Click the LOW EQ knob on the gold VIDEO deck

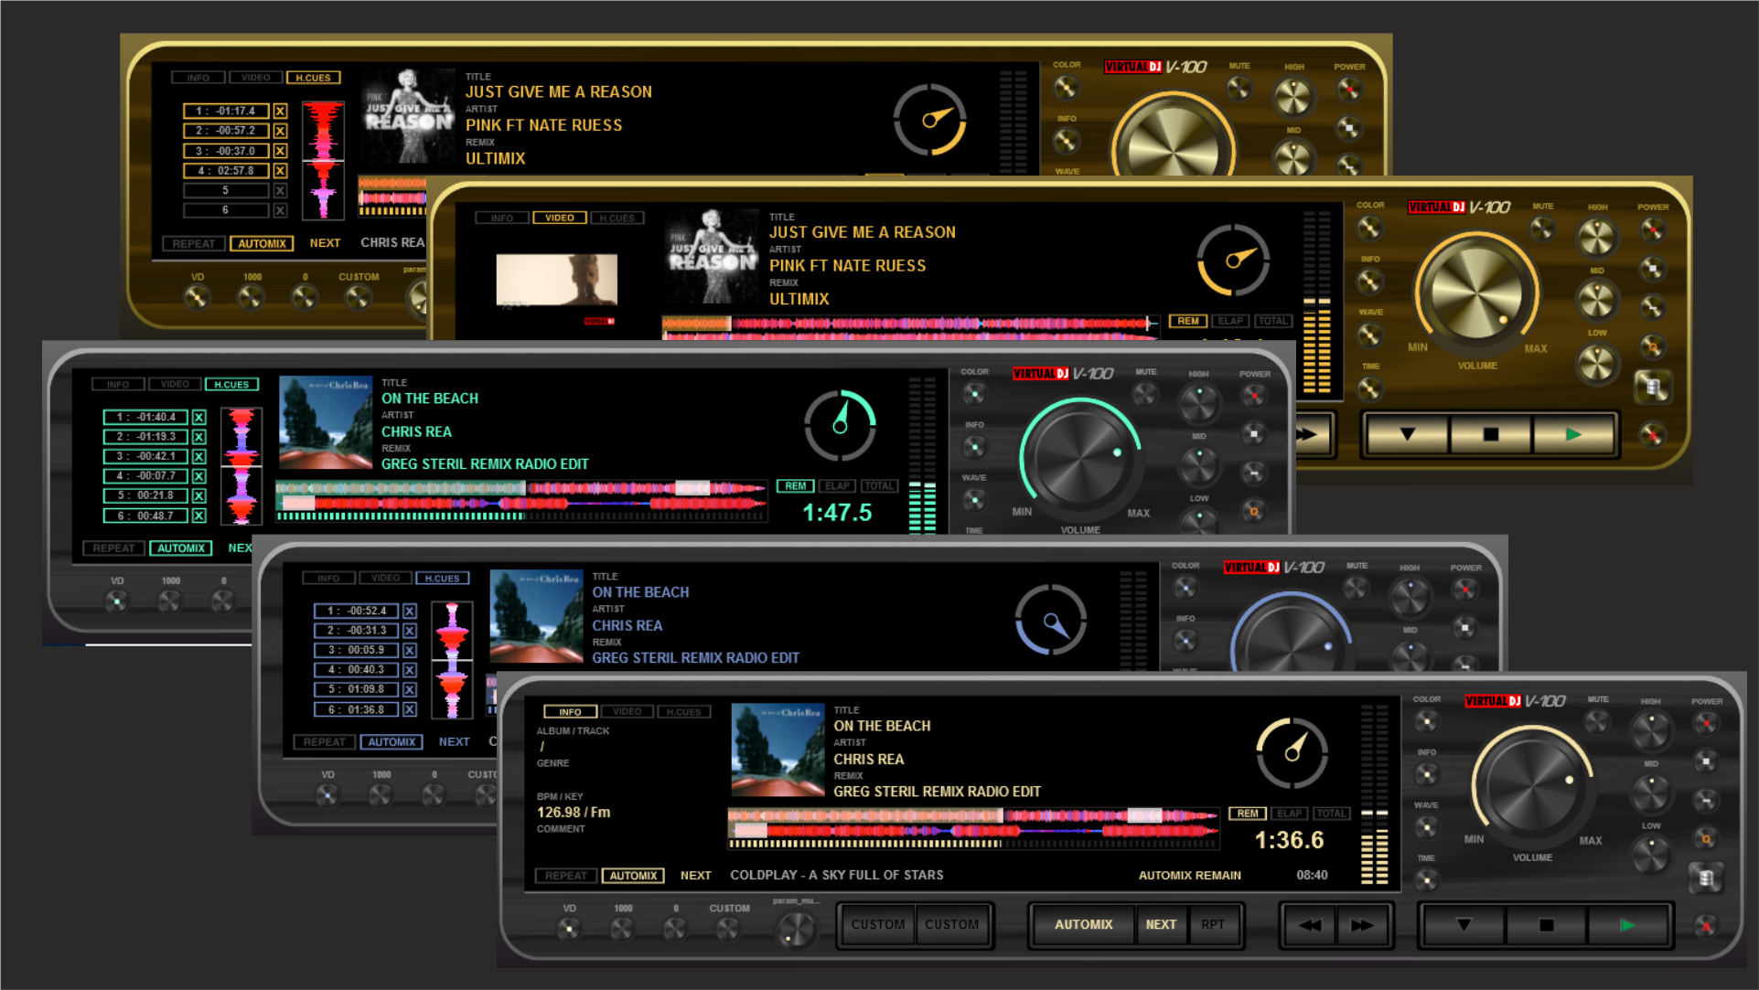pos(1596,364)
